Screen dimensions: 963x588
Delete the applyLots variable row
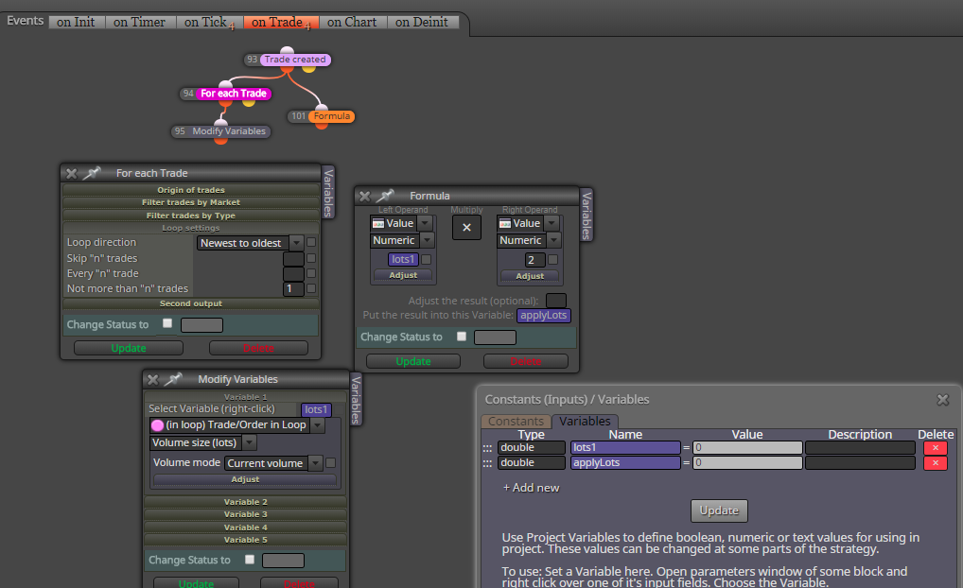pyautogui.click(x=936, y=463)
